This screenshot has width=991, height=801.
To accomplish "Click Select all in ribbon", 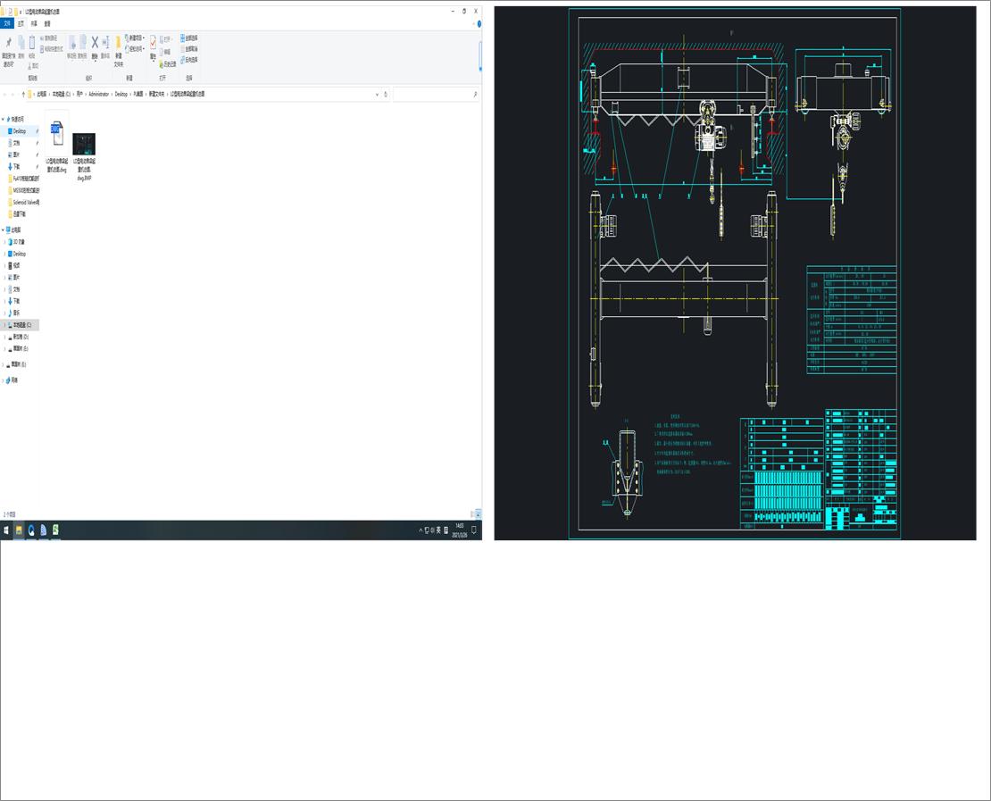I will [189, 38].
